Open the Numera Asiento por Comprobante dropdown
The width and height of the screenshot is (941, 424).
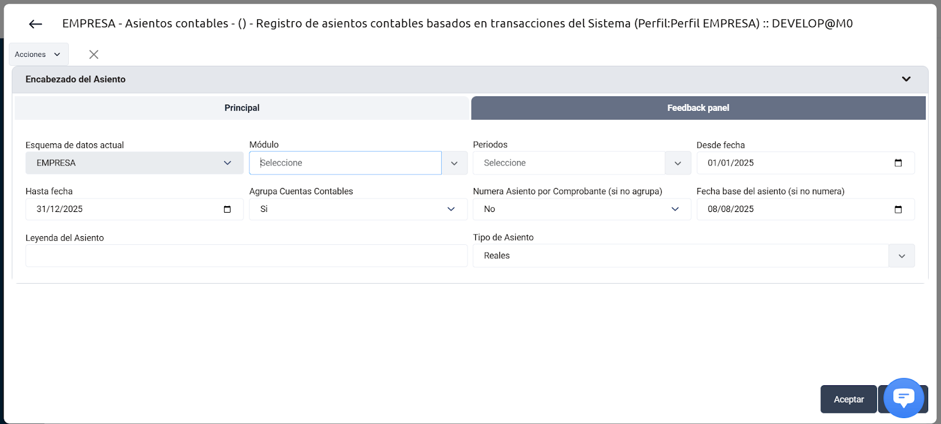point(582,209)
